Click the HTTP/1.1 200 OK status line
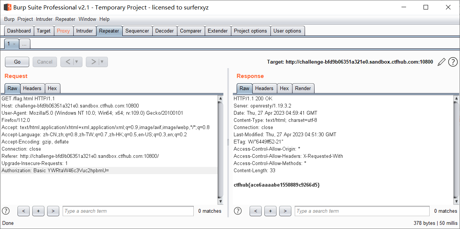Viewport: 460px width, 229px height. (x=253, y=98)
